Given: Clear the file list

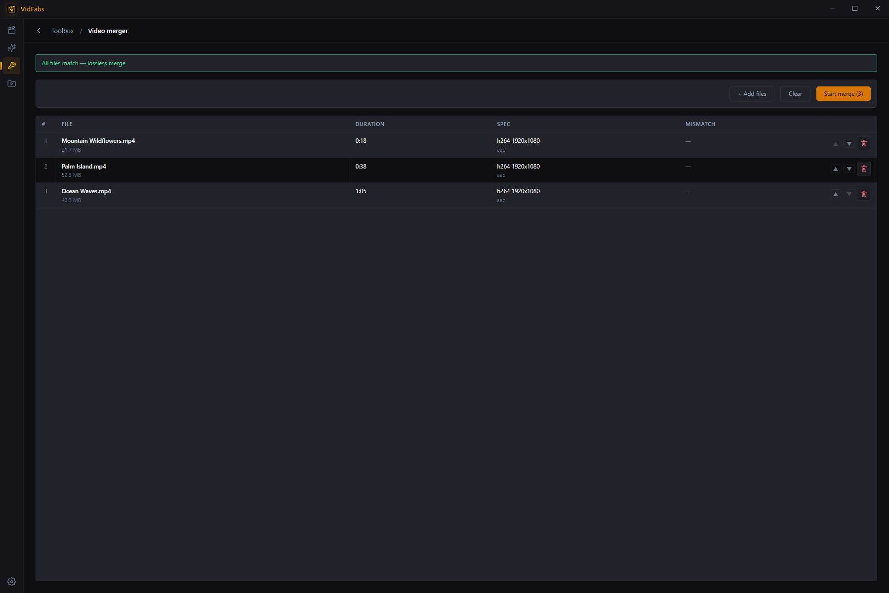Looking at the screenshot, I should [795, 94].
